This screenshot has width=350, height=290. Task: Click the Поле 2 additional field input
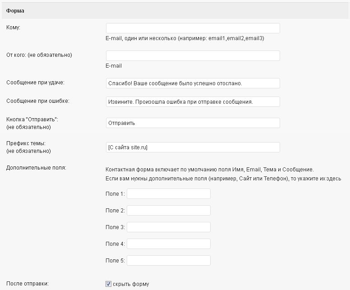coord(169,211)
